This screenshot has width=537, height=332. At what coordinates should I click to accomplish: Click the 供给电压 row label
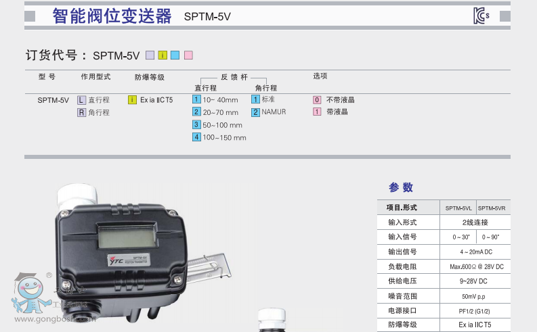tap(402, 281)
